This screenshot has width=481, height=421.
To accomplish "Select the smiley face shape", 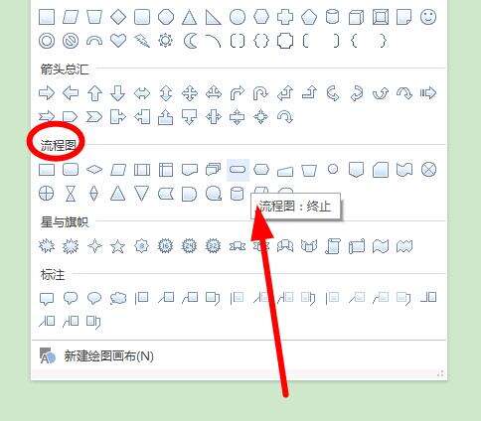I will (428, 17).
